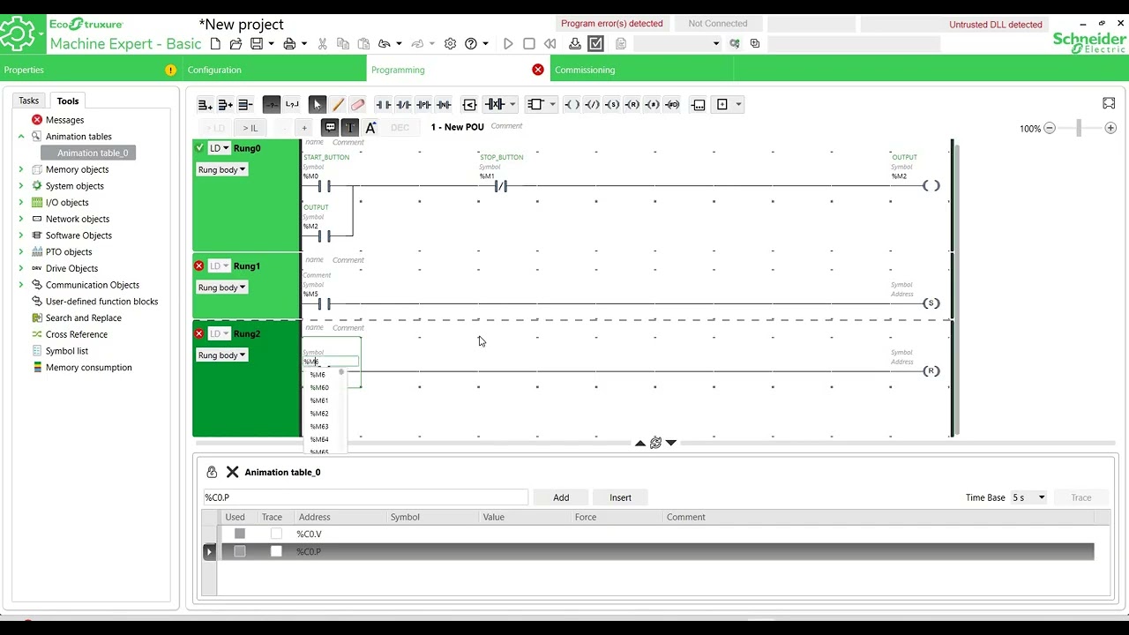
Task: Toggle symbols display T button
Action: (350, 127)
